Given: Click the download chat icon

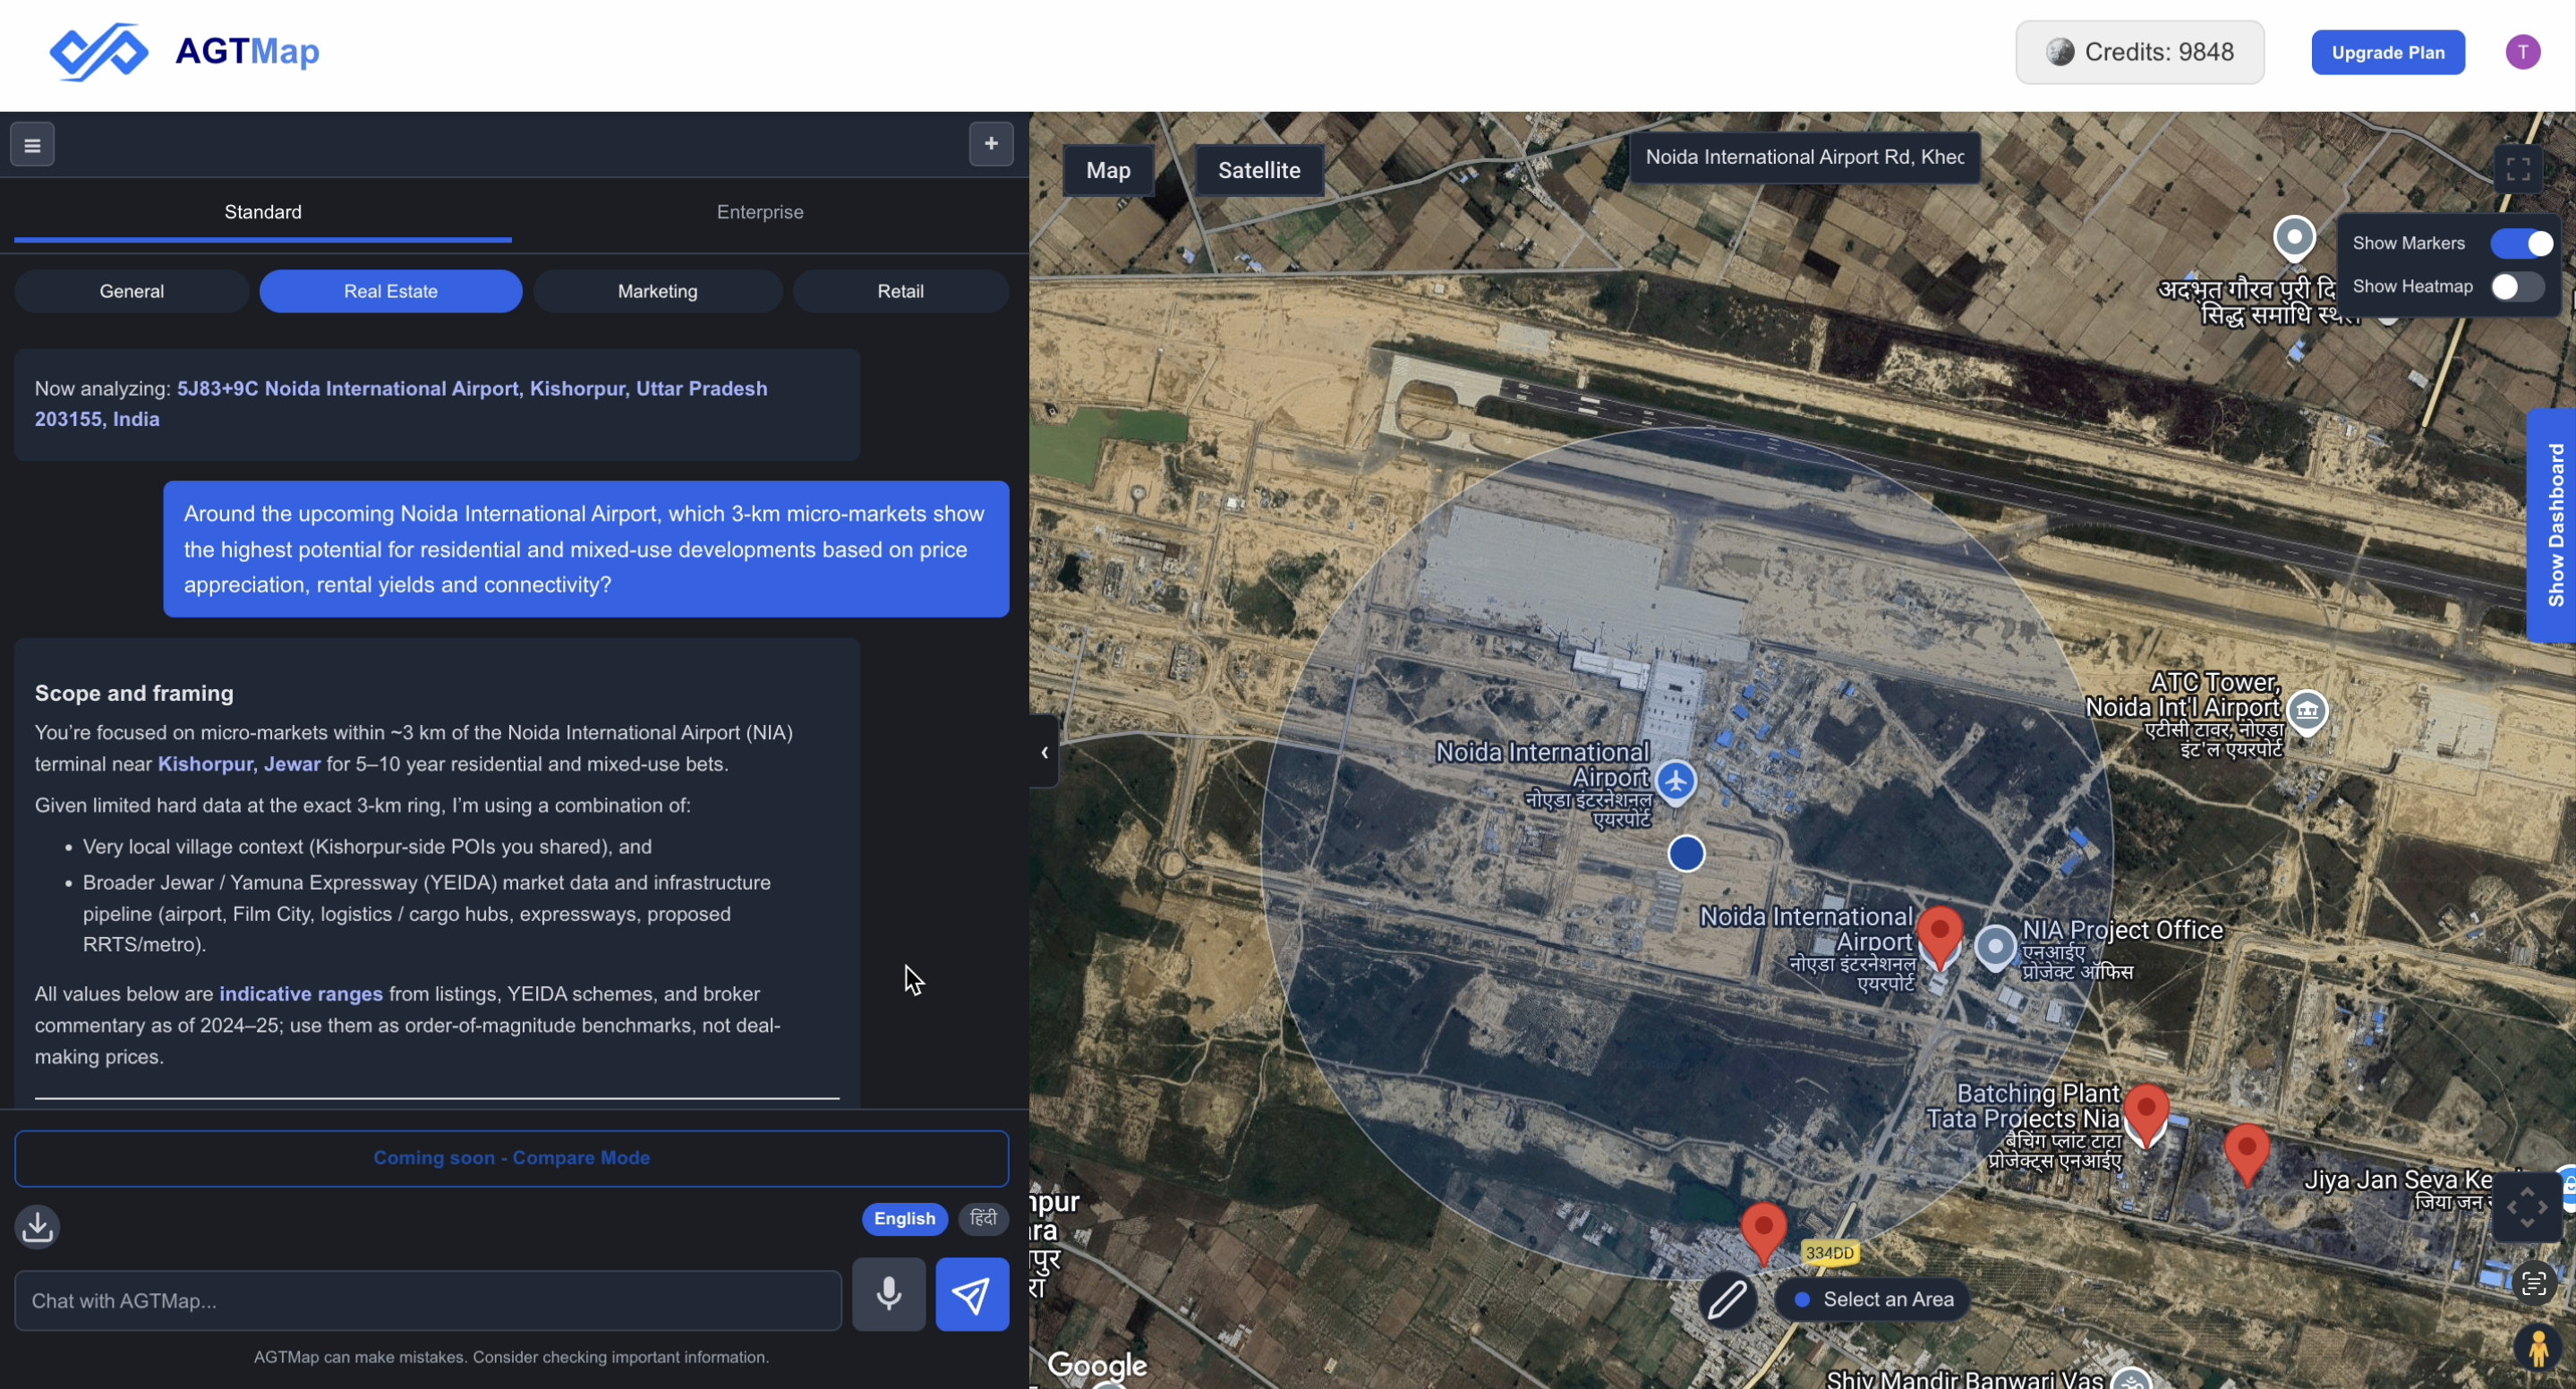Looking at the screenshot, I should point(38,1226).
